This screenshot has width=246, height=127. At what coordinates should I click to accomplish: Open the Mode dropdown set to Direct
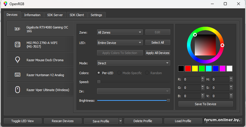pyautogui.click(x=133, y=63)
